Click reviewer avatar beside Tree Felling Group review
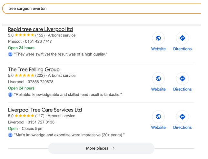208x159 pixels. 10,95
